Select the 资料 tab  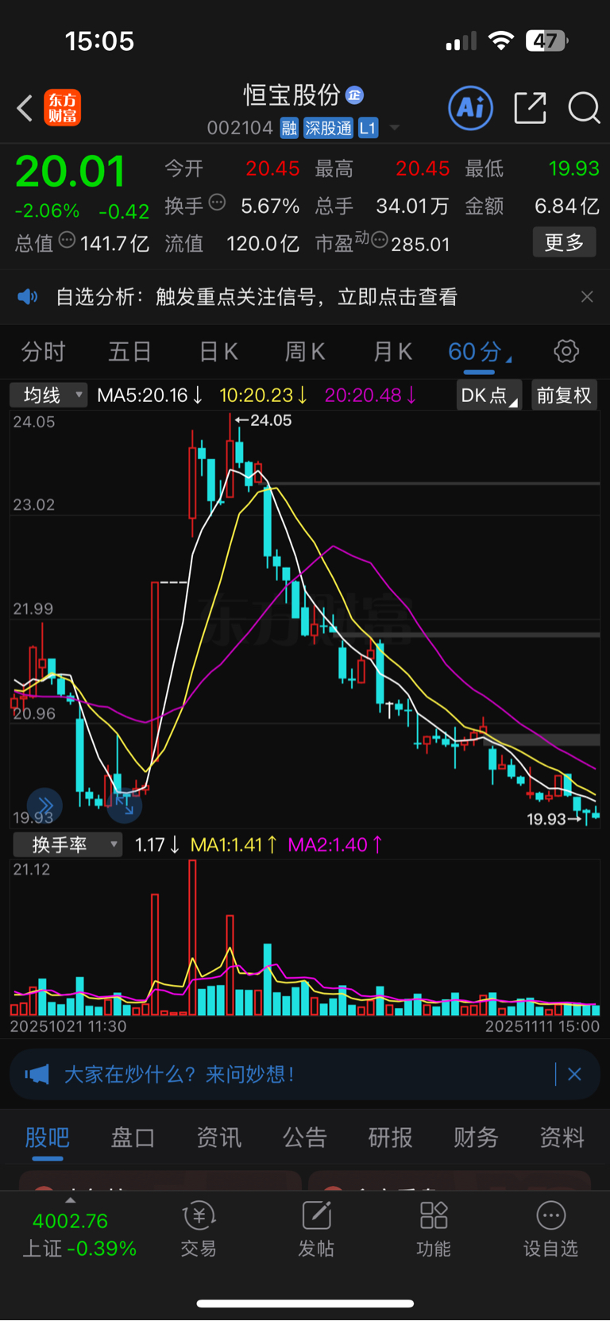(562, 1138)
